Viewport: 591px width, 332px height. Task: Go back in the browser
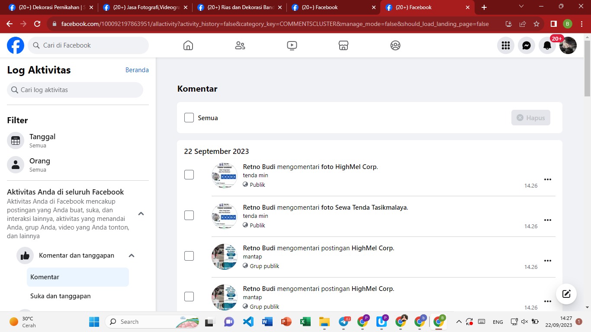tap(10, 24)
